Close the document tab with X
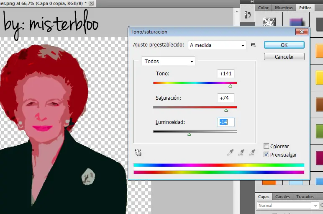The width and height of the screenshot is (323, 214). 91,3
